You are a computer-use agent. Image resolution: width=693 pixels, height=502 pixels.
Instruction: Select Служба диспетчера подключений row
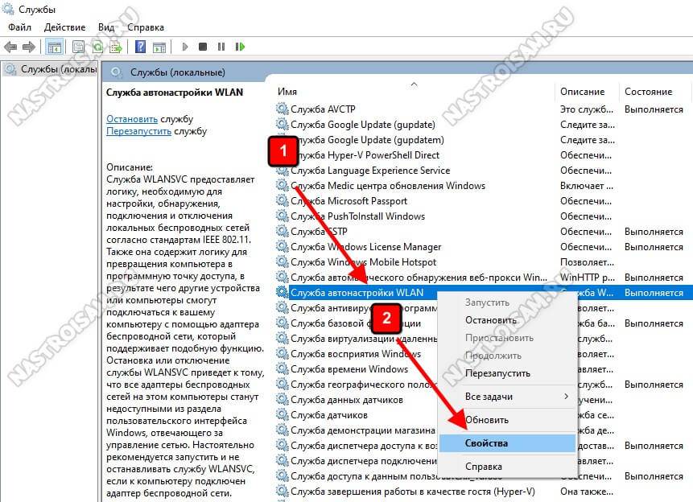coord(363,461)
